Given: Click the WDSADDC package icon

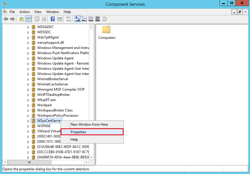Looking at the screenshot, I should click(x=33, y=27).
